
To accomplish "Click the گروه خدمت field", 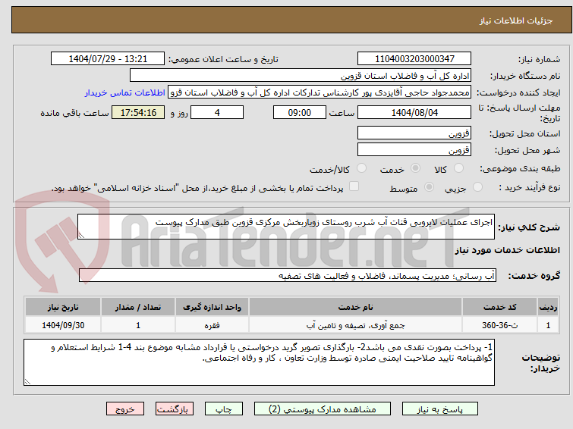I will (x=288, y=275).
